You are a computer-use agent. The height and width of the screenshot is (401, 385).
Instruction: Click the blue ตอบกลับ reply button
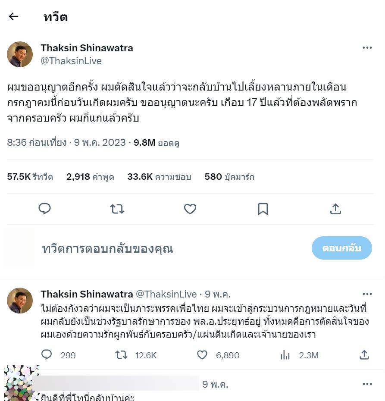341,248
